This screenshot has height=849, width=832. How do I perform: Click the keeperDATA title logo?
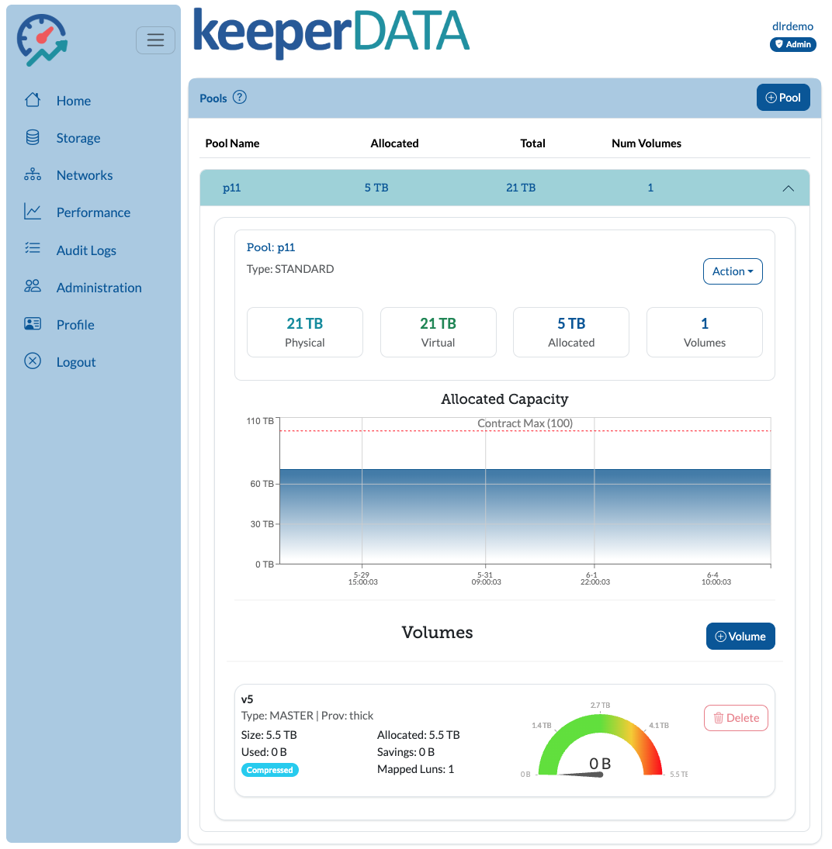331,33
